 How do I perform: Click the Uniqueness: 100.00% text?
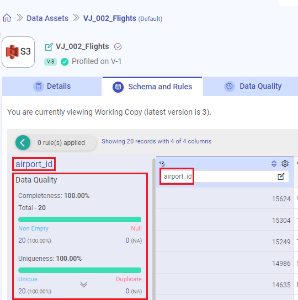(50, 259)
